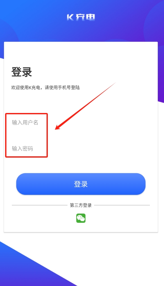This screenshot has width=164, height=286.
Task: Click the 手机号登陆 part of welcome text
Action: pyautogui.click(x=69, y=88)
